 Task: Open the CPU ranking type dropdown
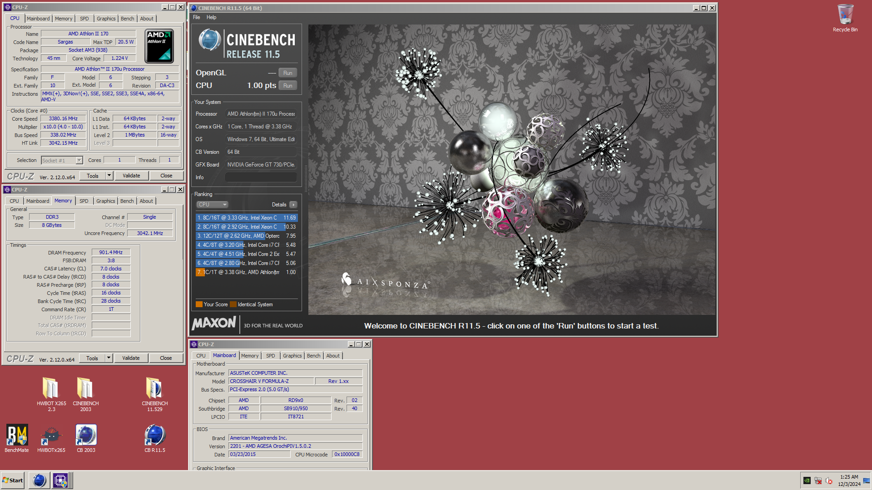[x=212, y=205]
